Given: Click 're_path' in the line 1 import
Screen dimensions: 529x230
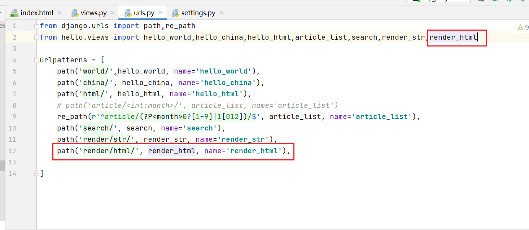Looking at the screenshot, I should pyautogui.click(x=180, y=26).
